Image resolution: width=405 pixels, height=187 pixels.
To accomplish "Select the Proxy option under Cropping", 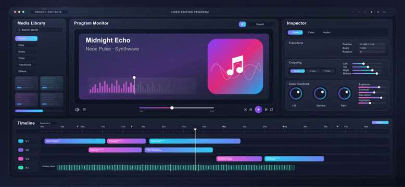I will [327, 71].
